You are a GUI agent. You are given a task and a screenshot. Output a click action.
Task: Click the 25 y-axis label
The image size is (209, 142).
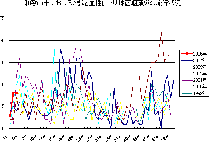click(2, 18)
